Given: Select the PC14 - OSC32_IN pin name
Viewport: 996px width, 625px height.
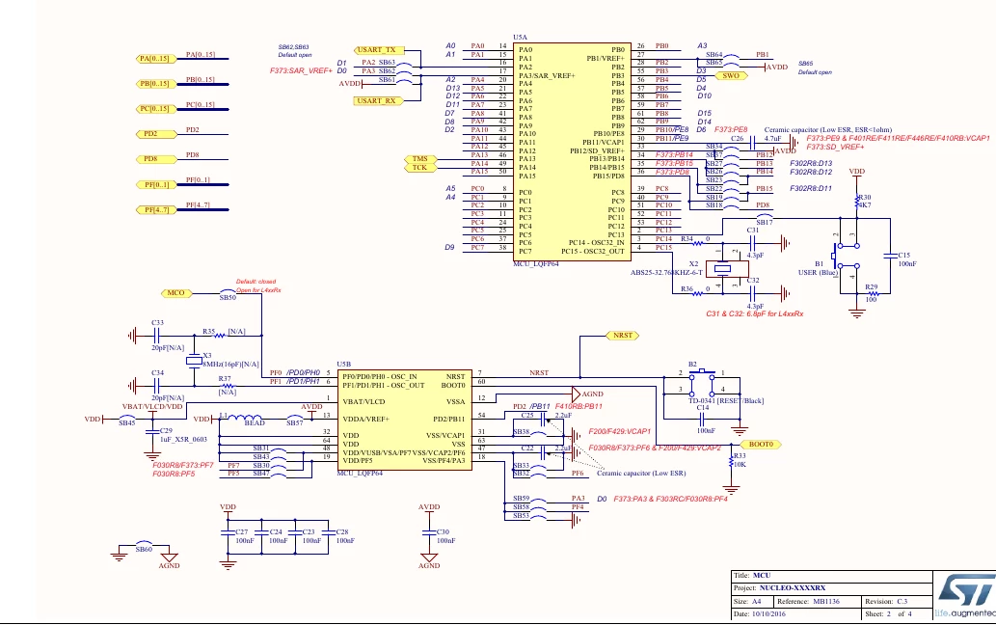Looking at the screenshot, I should point(597,243).
